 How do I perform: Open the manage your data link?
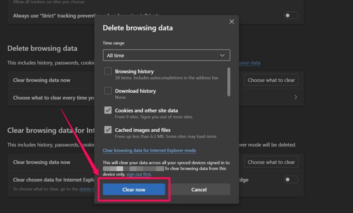point(249,63)
